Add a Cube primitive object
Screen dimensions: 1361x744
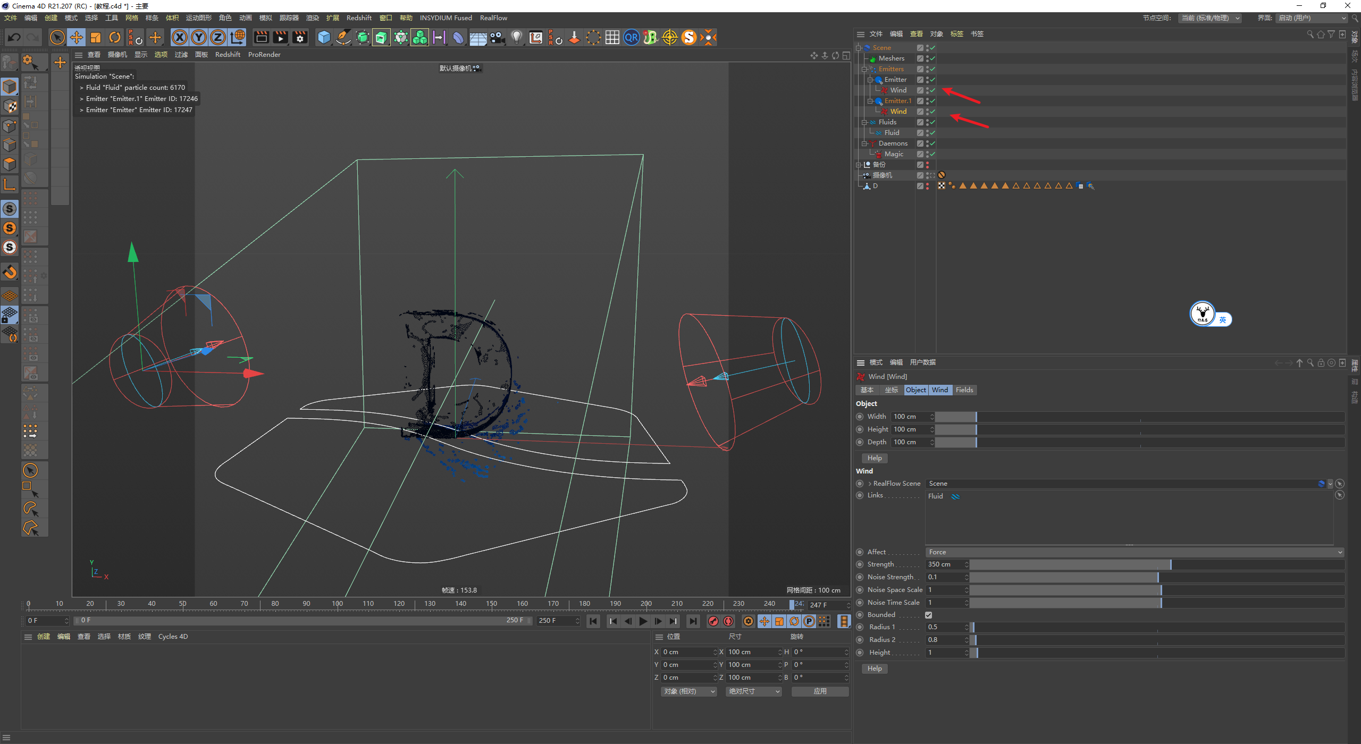(x=324, y=37)
